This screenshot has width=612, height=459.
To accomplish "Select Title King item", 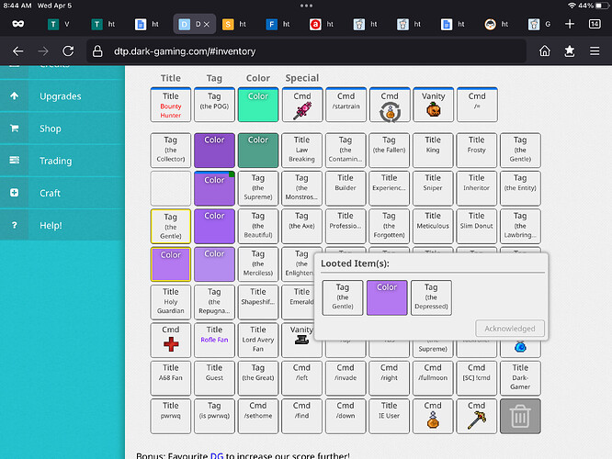I will pyautogui.click(x=433, y=151).
